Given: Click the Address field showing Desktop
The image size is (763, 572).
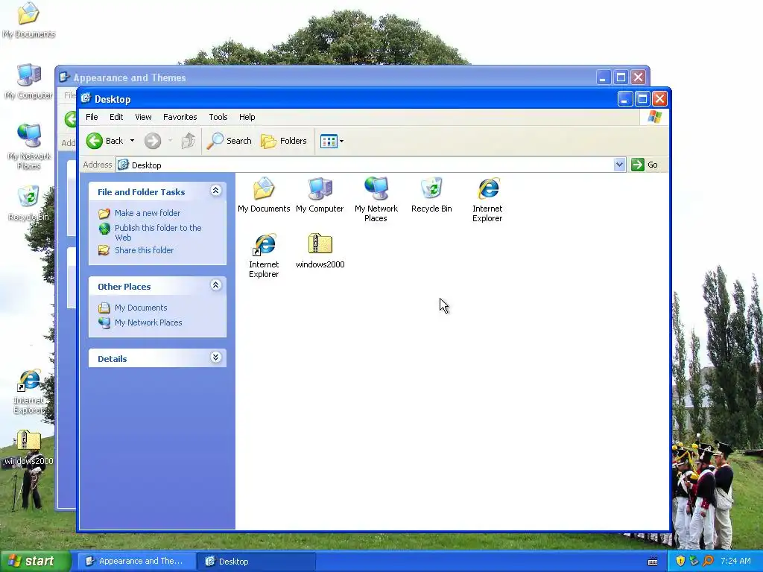Looking at the screenshot, I should pyautogui.click(x=365, y=165).
